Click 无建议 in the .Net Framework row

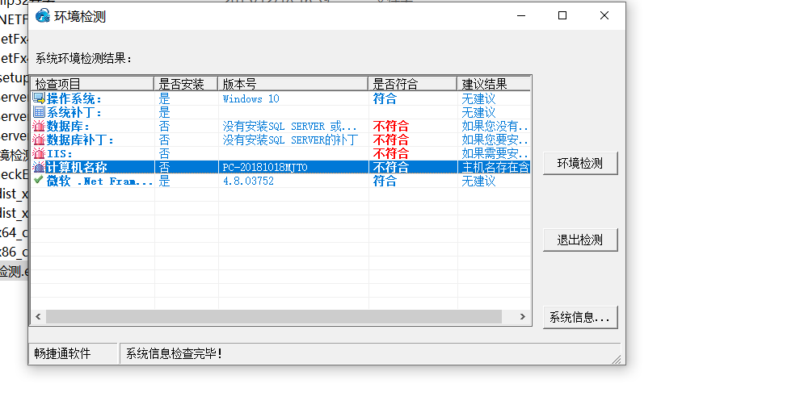(478, 181)
